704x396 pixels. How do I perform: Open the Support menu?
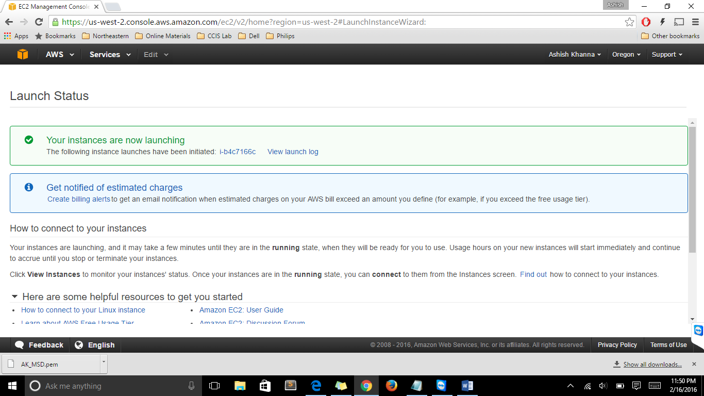click(667, 55)
